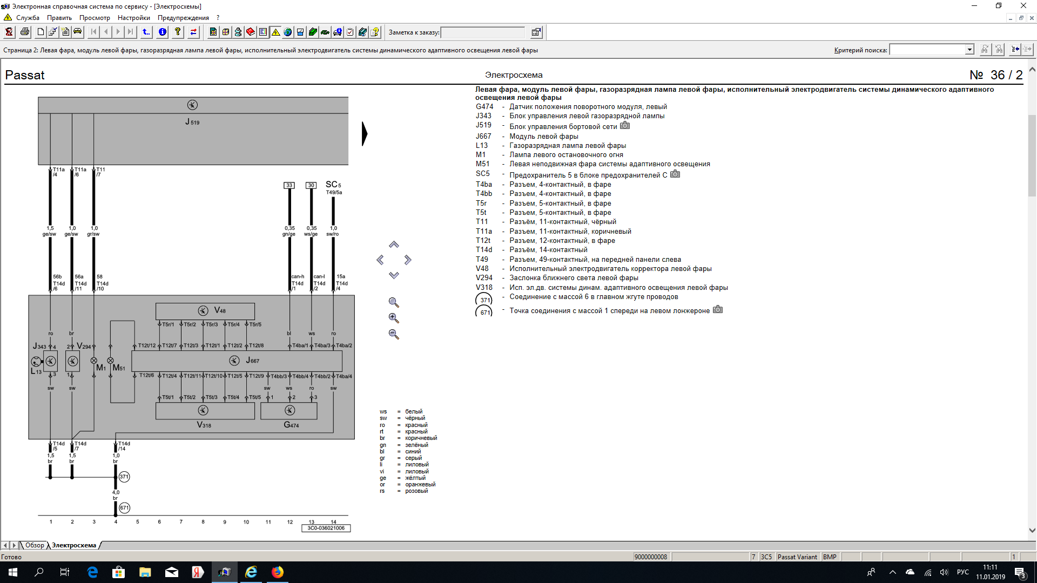Pan diagram up with arrow icon
Viewport: 1037px width, 583px height.
394,245
